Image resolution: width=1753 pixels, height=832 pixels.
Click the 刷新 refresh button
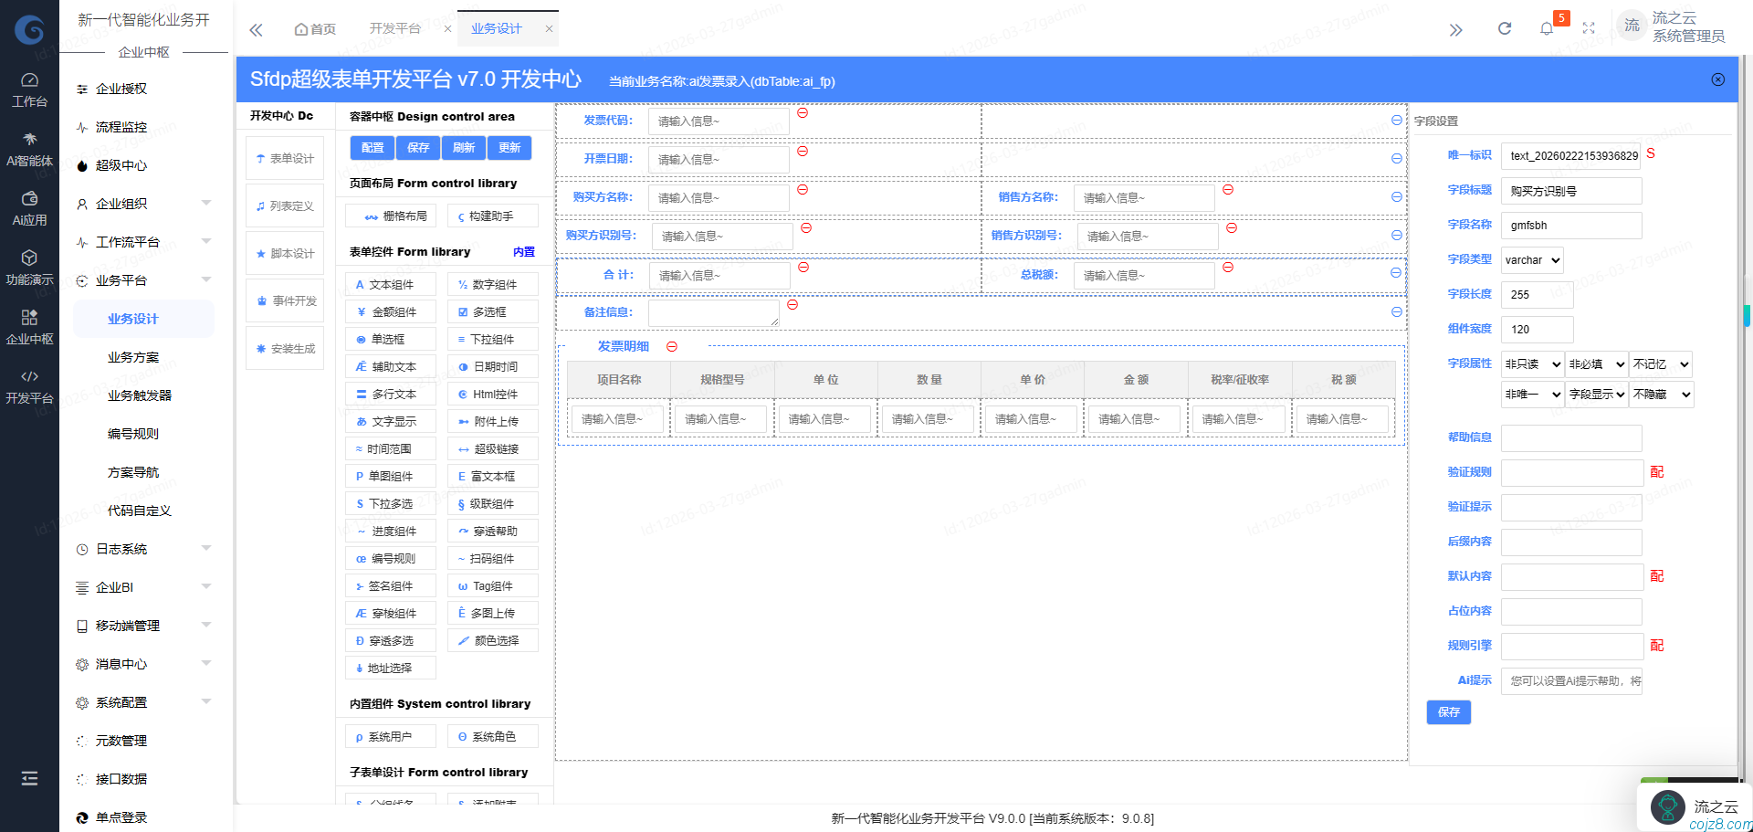464,147
